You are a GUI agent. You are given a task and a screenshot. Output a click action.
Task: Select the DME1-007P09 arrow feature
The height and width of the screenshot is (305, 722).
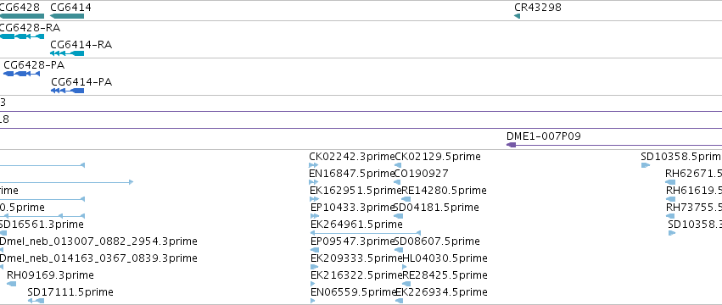613,145
